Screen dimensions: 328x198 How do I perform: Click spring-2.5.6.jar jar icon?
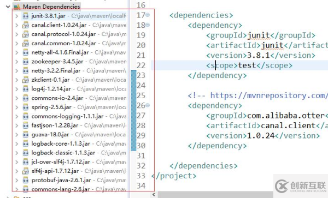click(x=26, y=107)
